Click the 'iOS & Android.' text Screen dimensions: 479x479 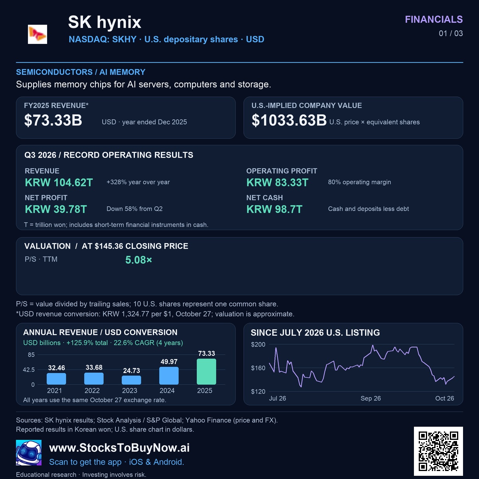click(x=156, y=462)
